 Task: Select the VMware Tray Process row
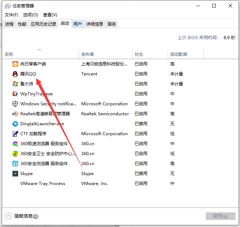pyautogui.click(x=43, y=184)
